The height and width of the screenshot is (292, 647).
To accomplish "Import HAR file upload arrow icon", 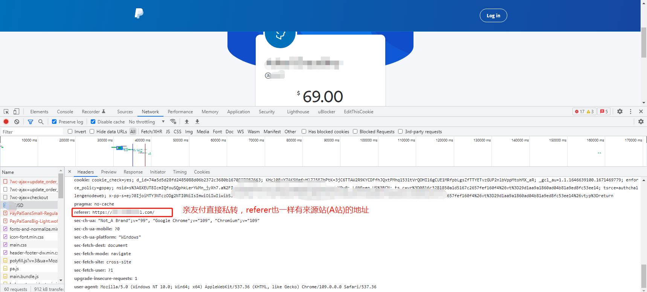I will click(x=187, y=122).
